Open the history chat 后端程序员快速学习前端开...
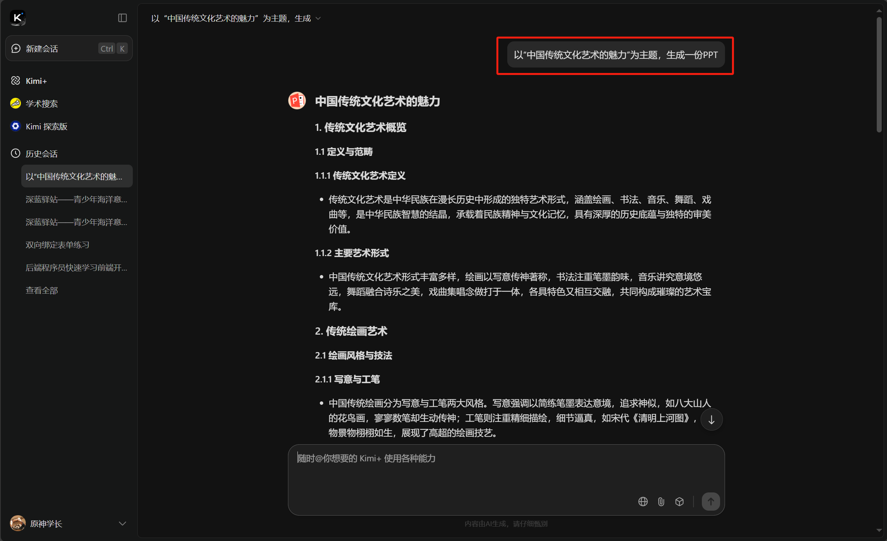Viewport: 887px width, 541px height. click(77, 267)
